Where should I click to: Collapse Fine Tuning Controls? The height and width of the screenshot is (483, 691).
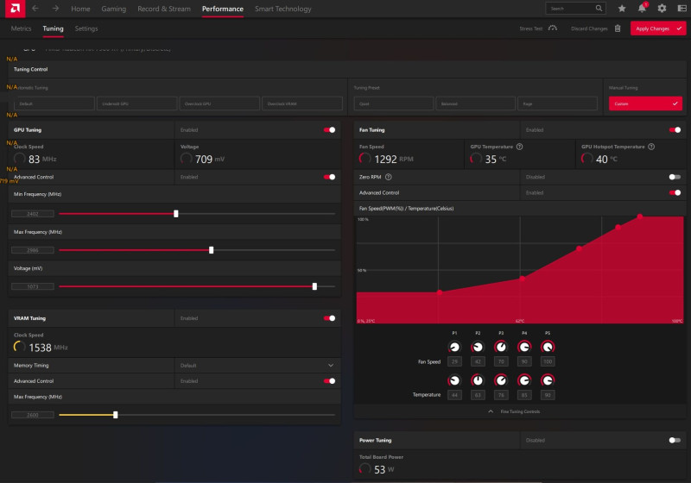(514, 411)
